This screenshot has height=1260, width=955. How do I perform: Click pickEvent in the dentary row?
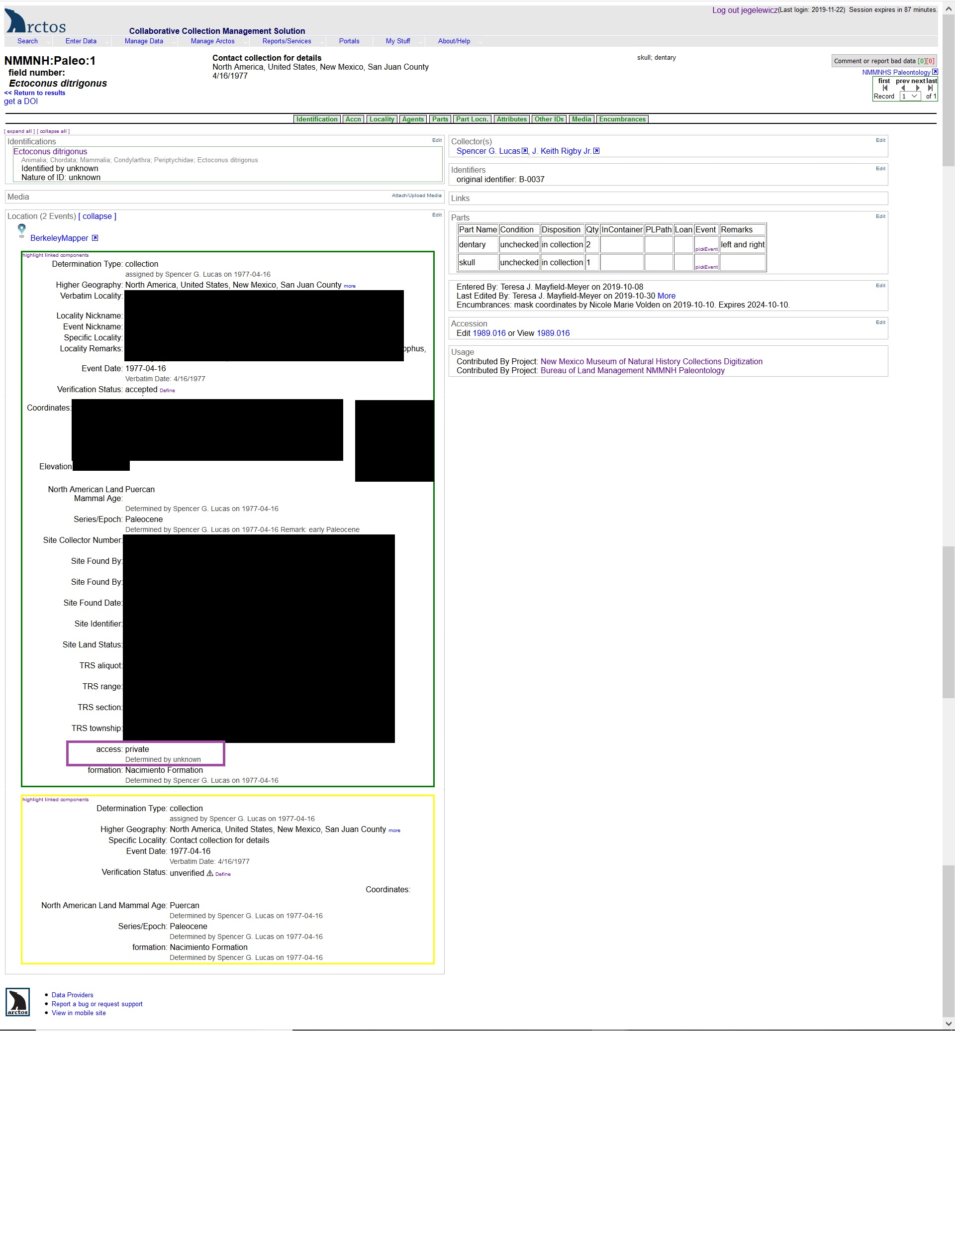point(706,249)
